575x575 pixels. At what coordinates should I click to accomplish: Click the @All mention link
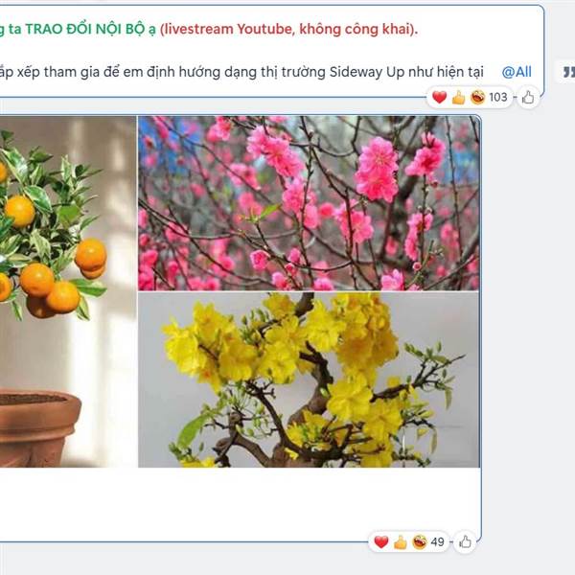click(x=517, y=72)
